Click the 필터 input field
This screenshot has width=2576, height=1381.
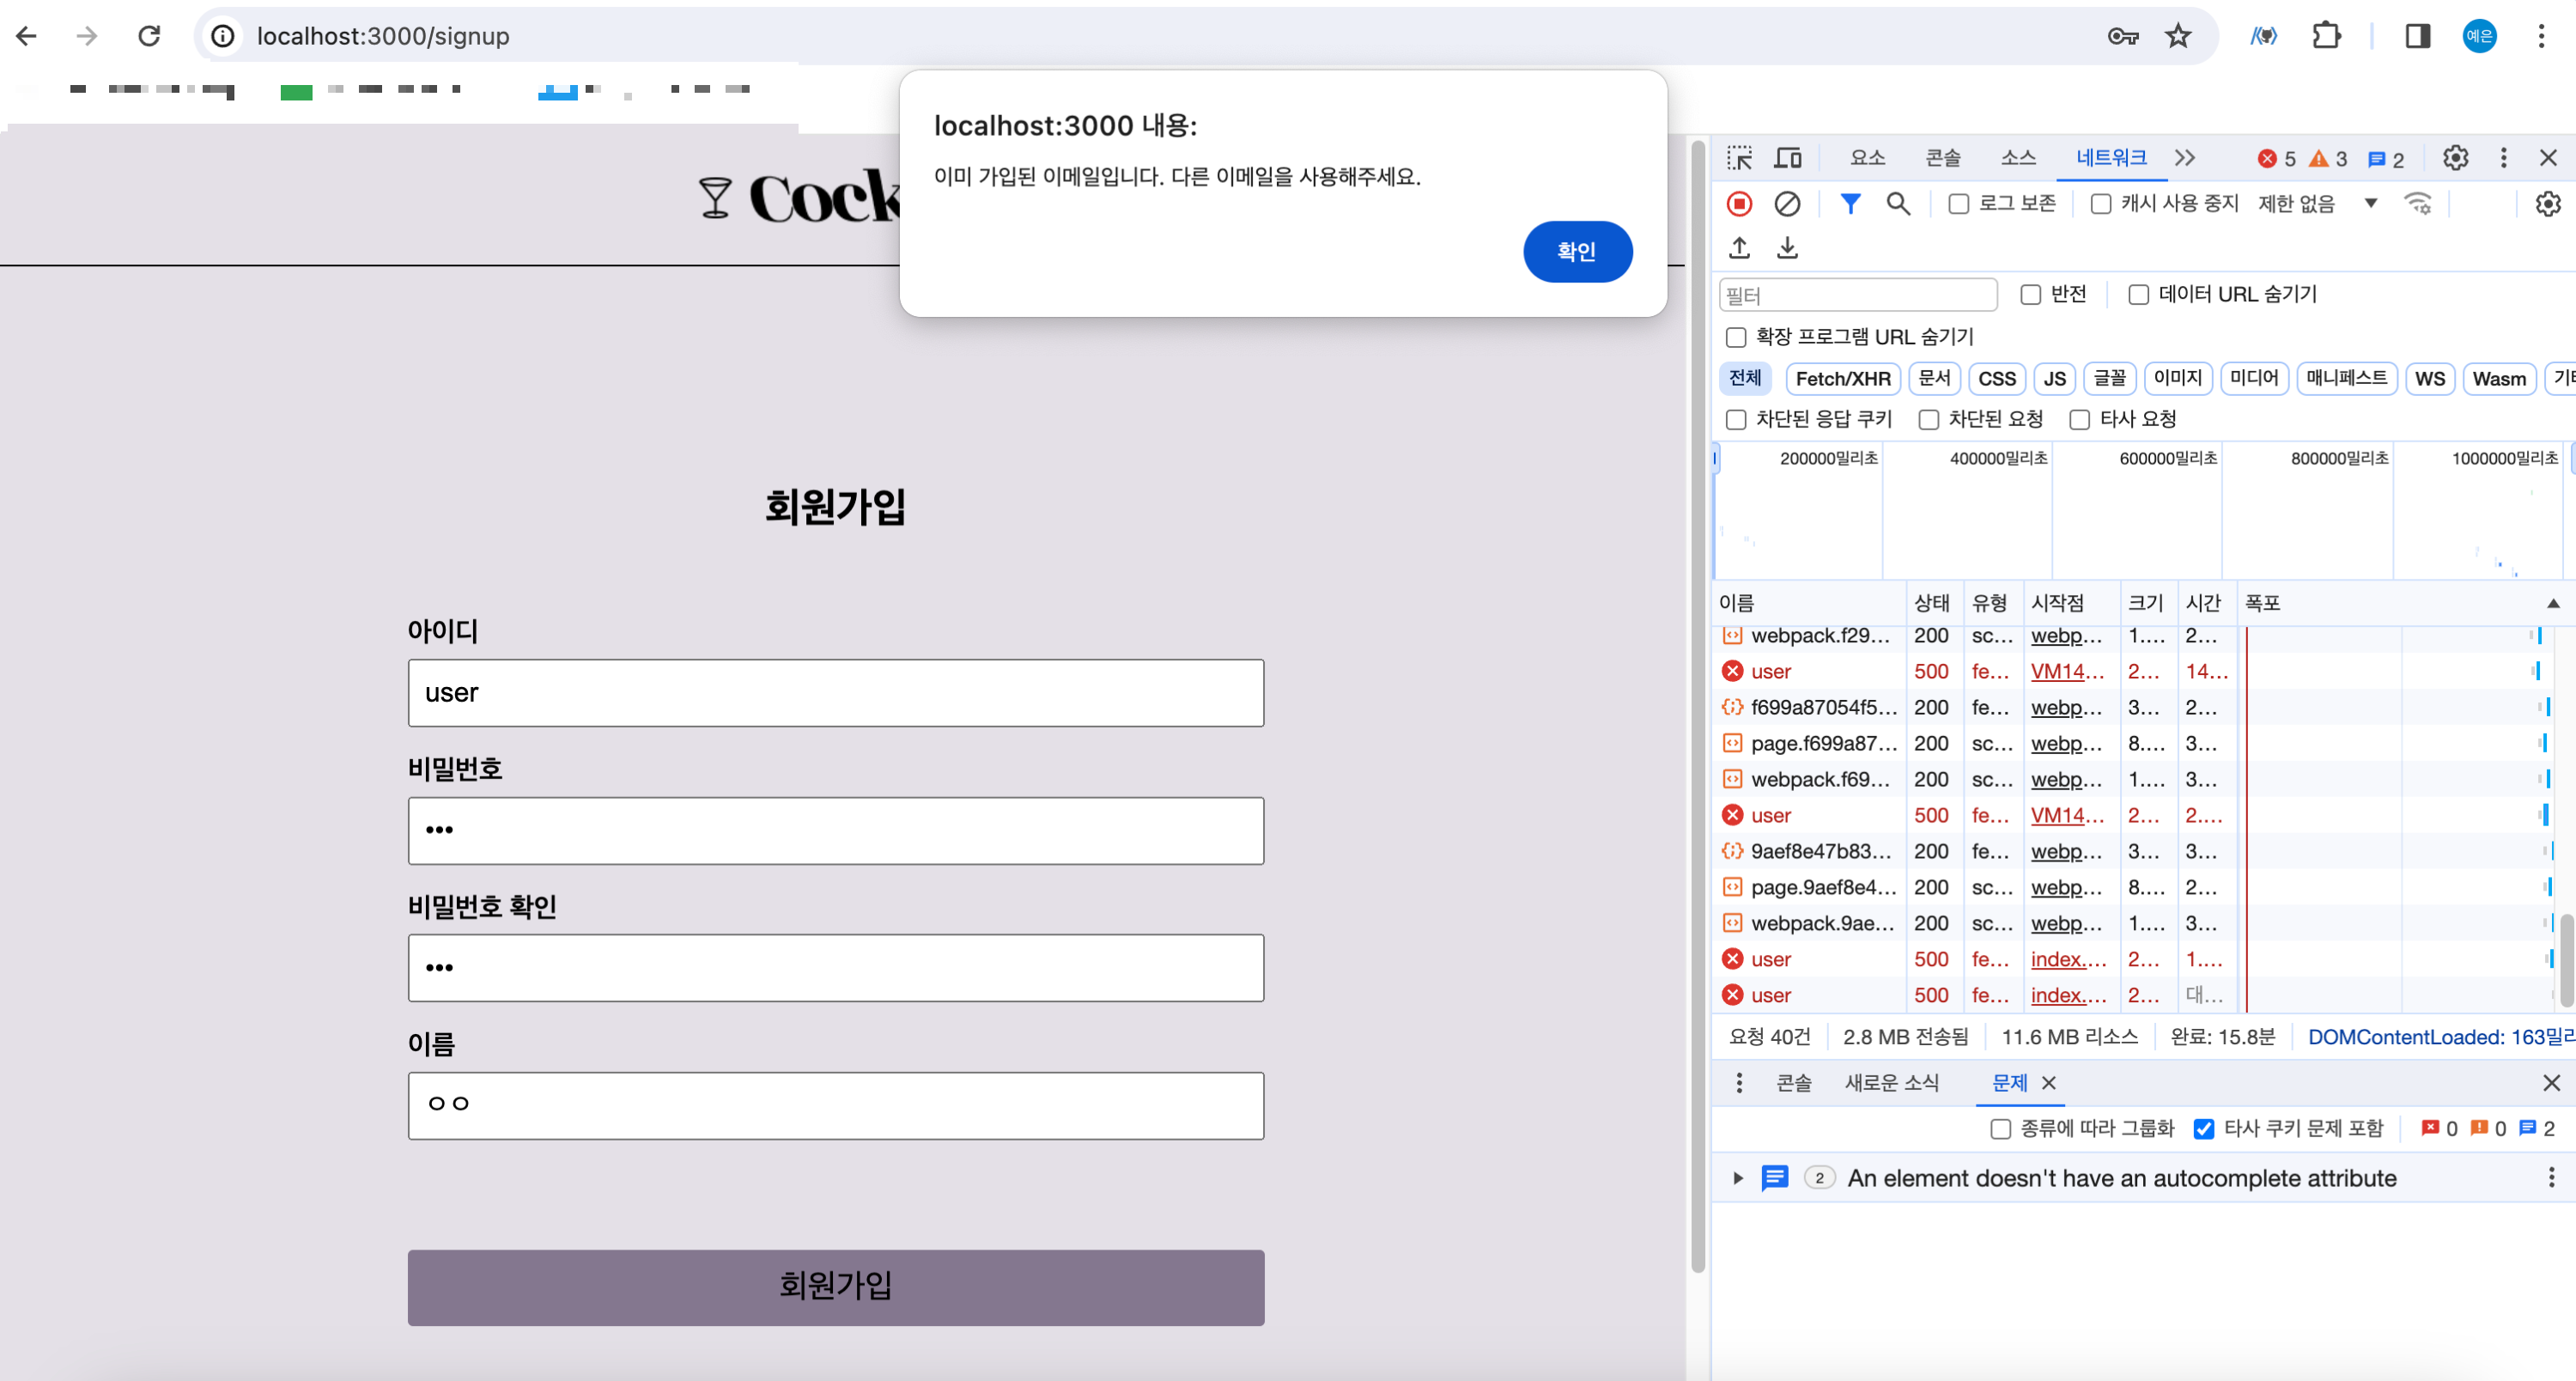click(x=1857, y=295)
